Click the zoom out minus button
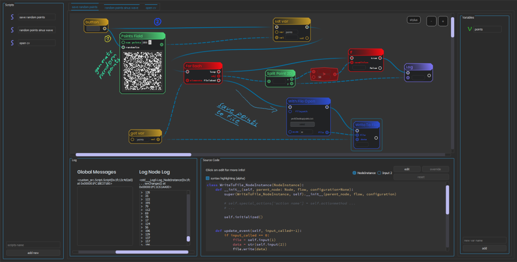Image resolution: width=517 pixels, height=262 pixels. (431, 21)
